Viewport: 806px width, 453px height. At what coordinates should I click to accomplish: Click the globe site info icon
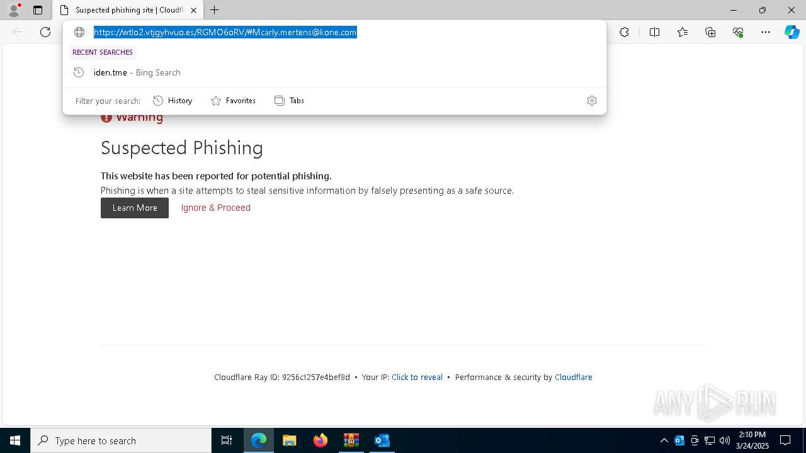(x=79, y=32)
